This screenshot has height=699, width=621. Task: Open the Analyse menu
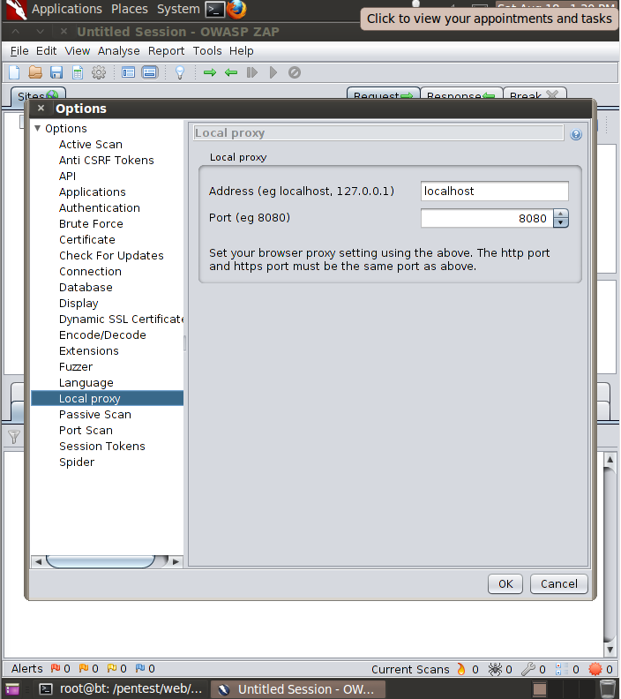point(118,51)
